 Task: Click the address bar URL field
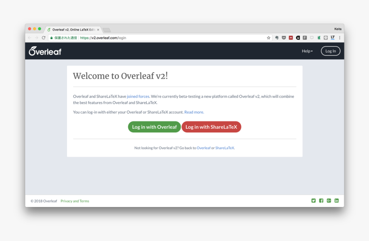(160, 38)
